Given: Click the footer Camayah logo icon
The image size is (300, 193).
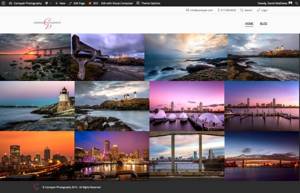Looking at the screenshot, I should coord(36,187).
